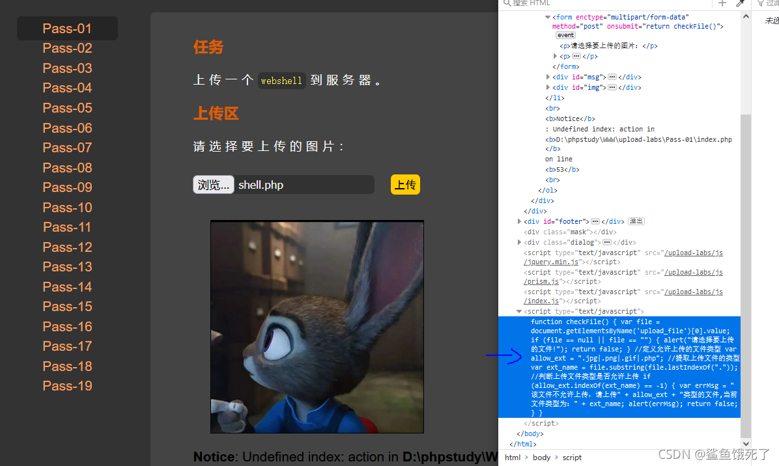Viewport: 779px width, 466px height.
Task: Navigate to Pass-15
Action: coord(67,306)
